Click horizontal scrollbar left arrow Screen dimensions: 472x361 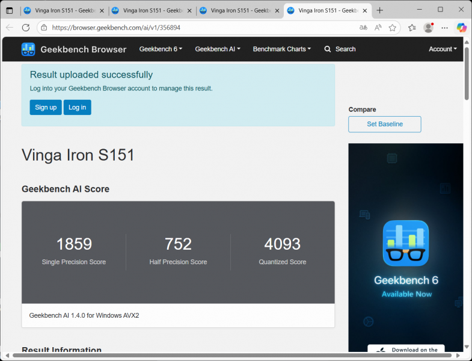coord(8,356)
